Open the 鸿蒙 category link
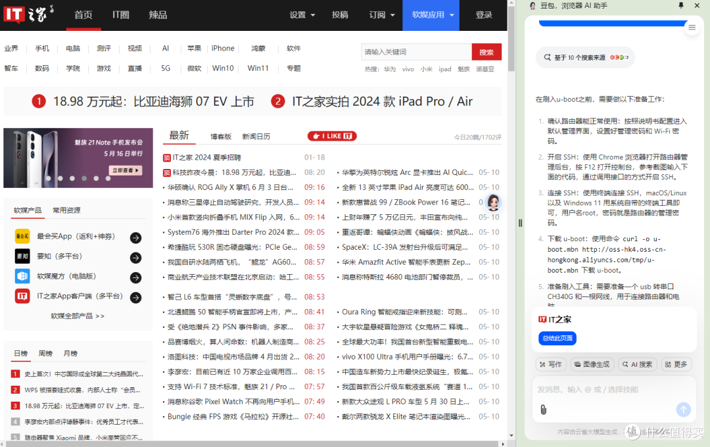 258,48
